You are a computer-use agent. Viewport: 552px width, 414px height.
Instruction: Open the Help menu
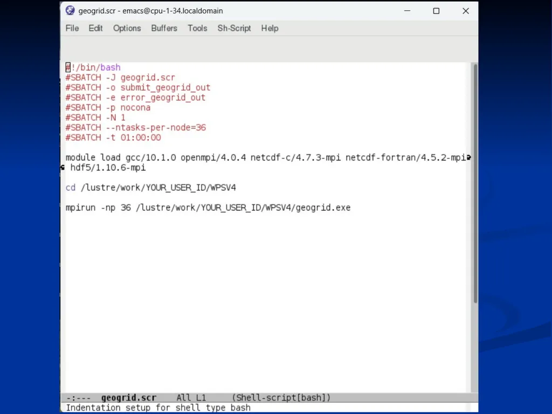pyautogui.click(x=270, y=28)
